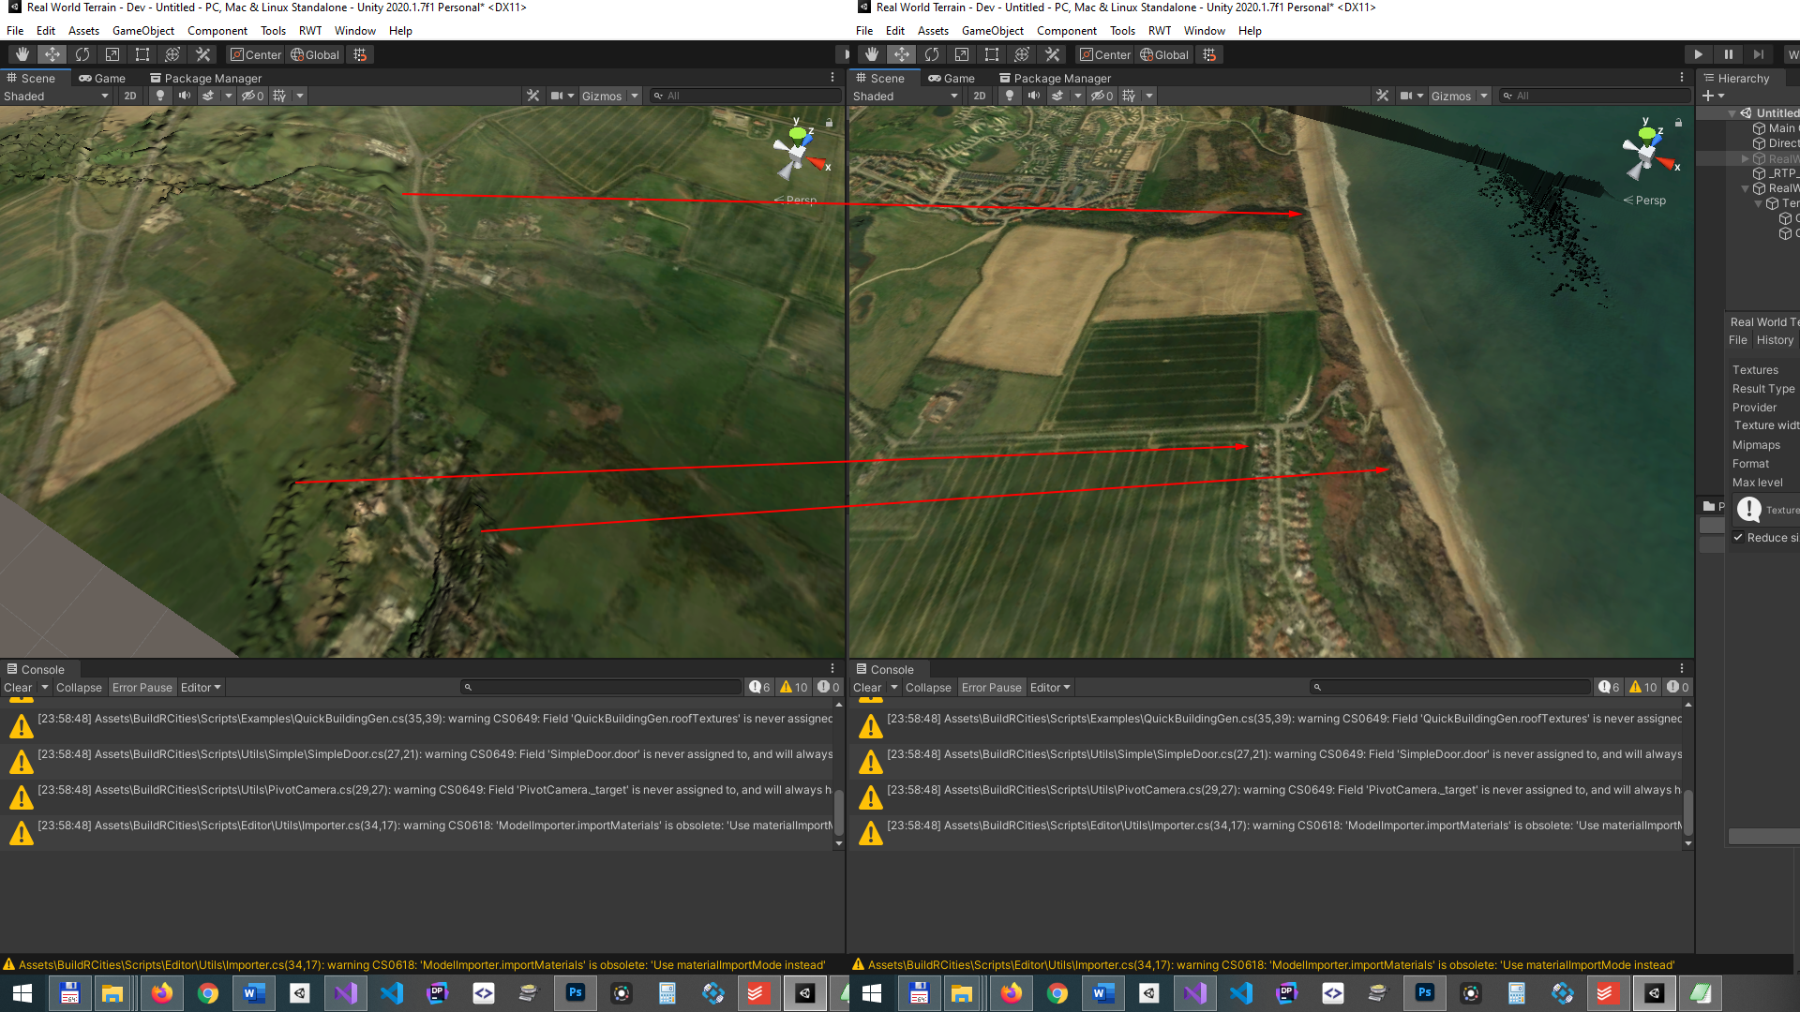Image resolution: width=1800 pixels, height=1012 pixels.
Task: Open custom editor tools in right Unity window
Action: [x=1052, y=54]
